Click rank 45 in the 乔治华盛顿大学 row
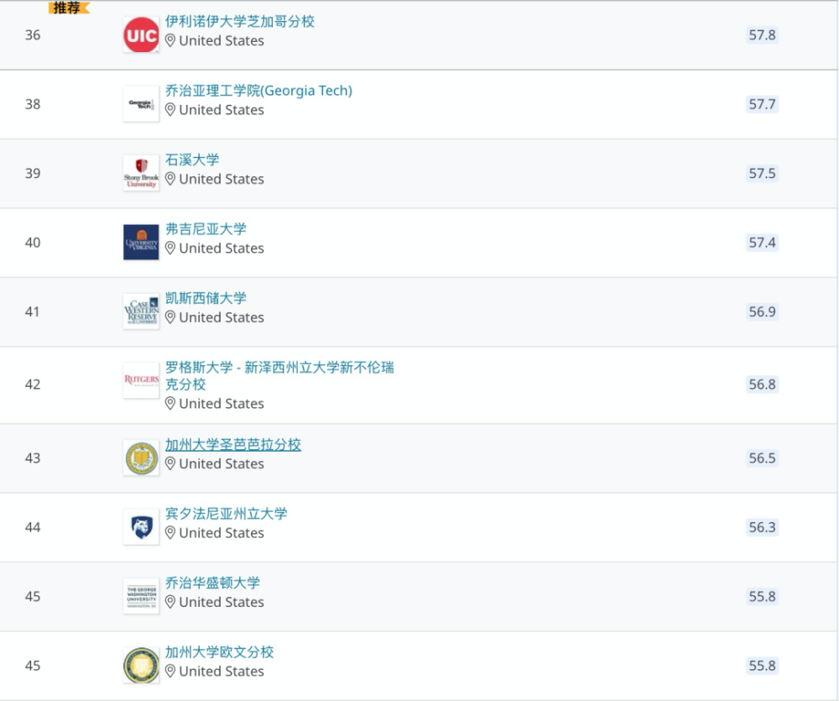Viewport: 839px width, 701px height. (x=33, y=596)
